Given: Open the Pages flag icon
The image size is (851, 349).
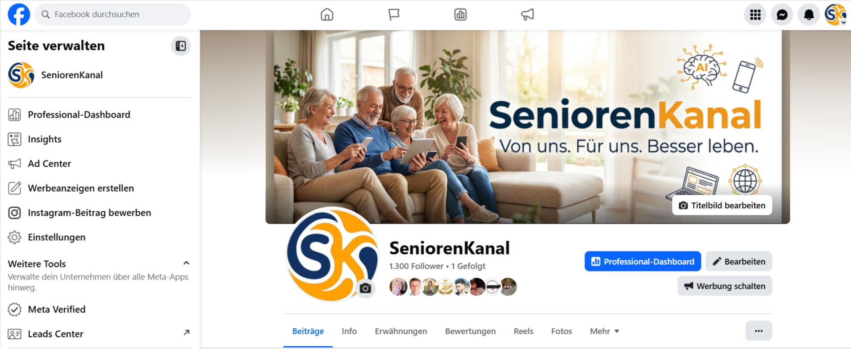Looking at the screenshot, I should pos(394,15).
